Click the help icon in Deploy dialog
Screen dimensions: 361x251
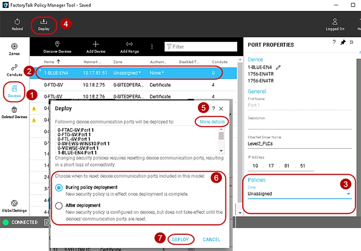(x=213, y=109)
